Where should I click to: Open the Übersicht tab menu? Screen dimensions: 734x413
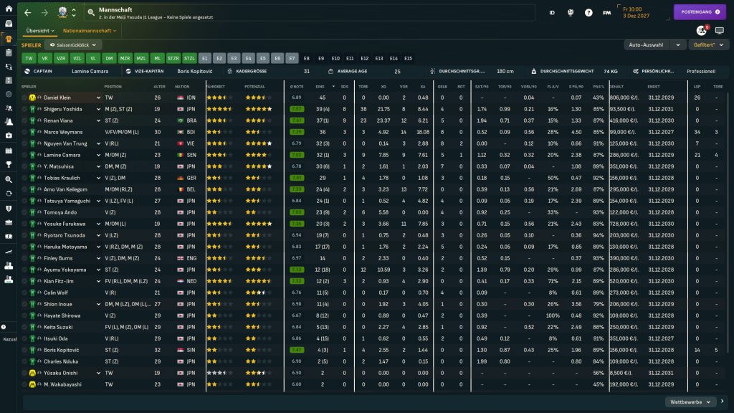coord(39,31)
